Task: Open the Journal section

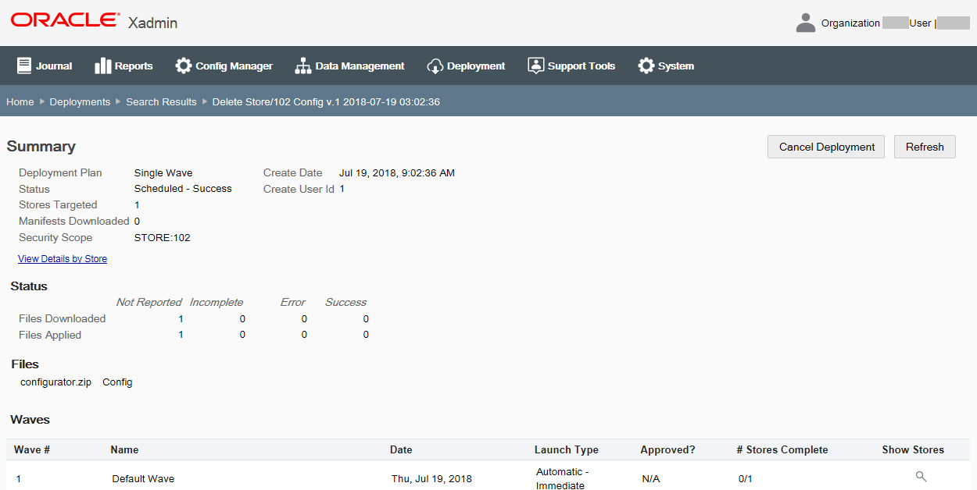Action: coord(44,66)
